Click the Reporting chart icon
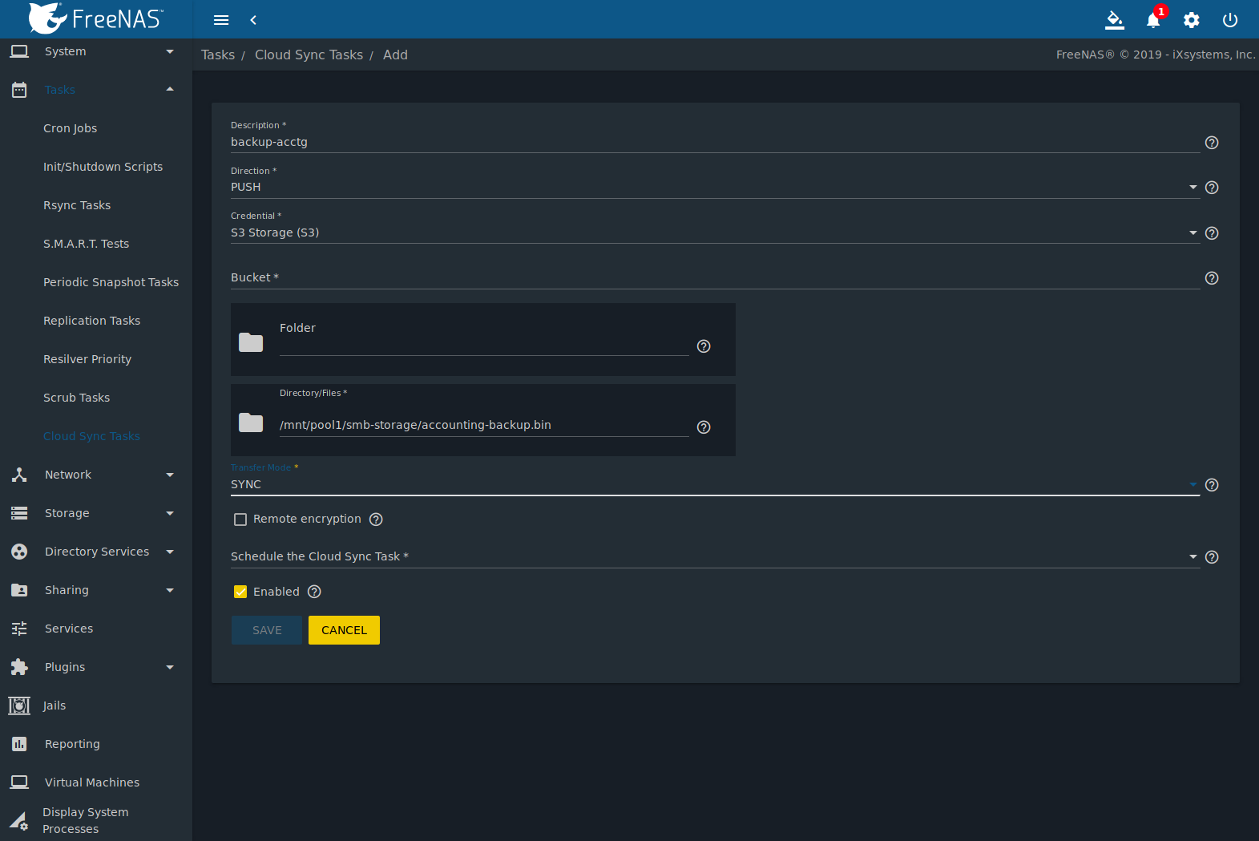This screenshot has height=841, width=1259. pos(19,744)
